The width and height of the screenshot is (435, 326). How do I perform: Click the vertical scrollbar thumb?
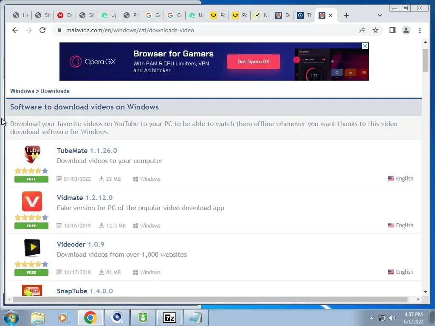(425, 60)
